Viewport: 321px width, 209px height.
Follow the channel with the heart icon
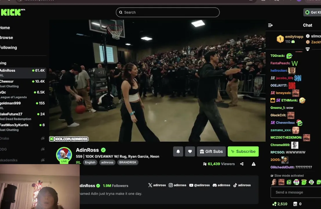pos(190,151)
